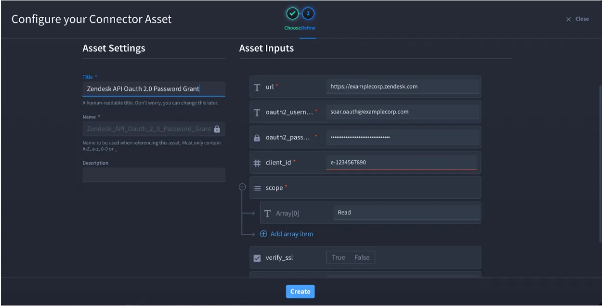
Task: Click the text icon beside Array[0]
Action: (268, 213)
